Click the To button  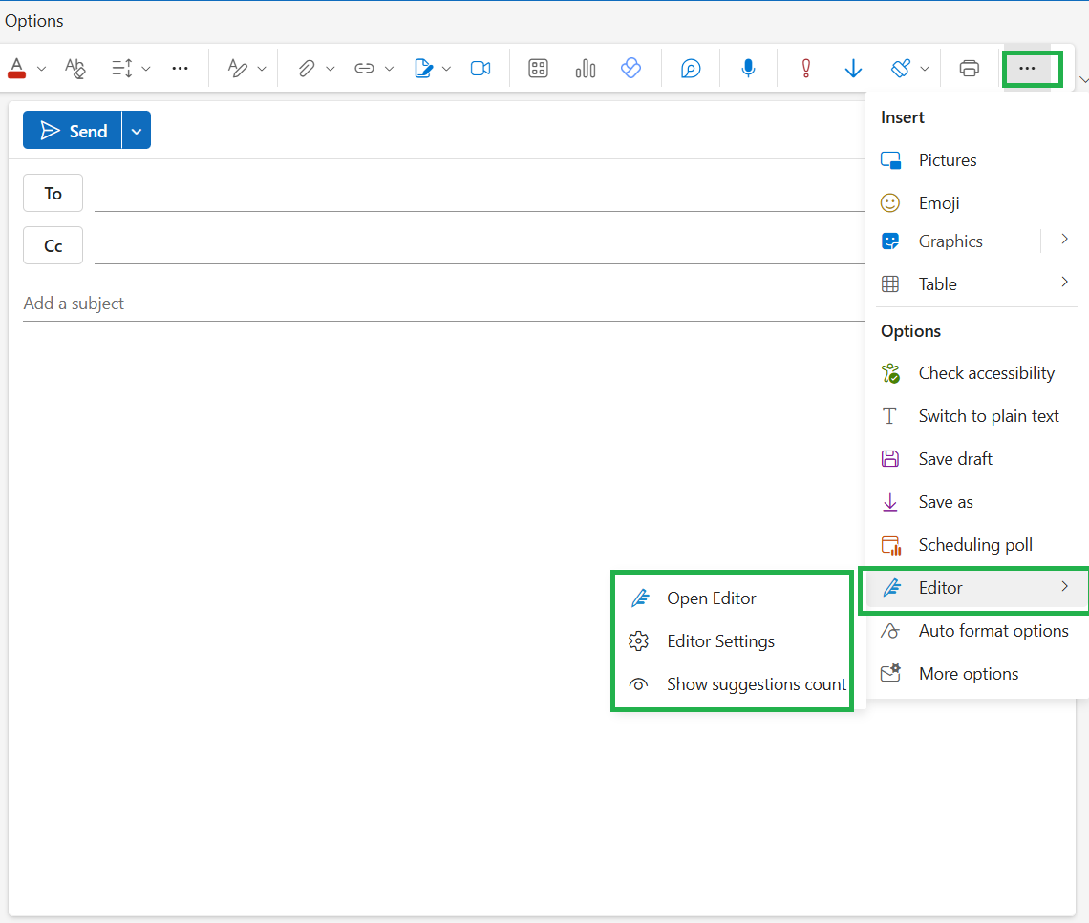53,193
